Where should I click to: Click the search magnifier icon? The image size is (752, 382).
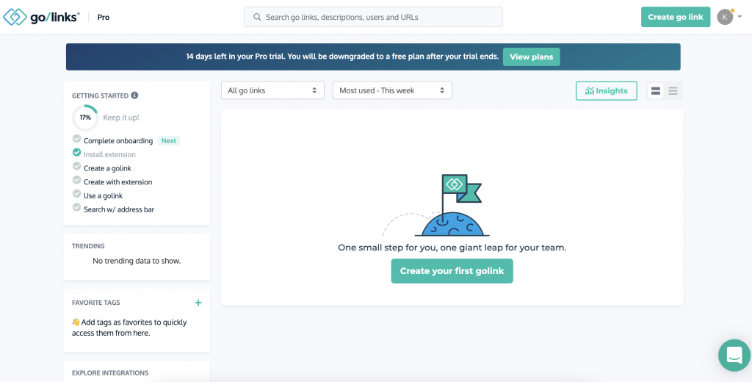coord(258,18)
